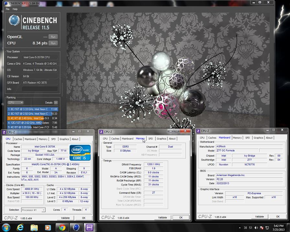Image resolution: width=290 pixels, height=232 pixels.
Task: Open Google Chrome from the taskbar
Action: pos(62,227)
